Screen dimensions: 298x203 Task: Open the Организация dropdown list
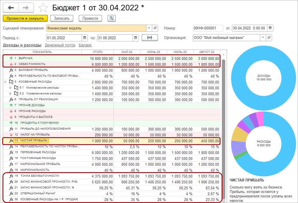coord(263,38)
